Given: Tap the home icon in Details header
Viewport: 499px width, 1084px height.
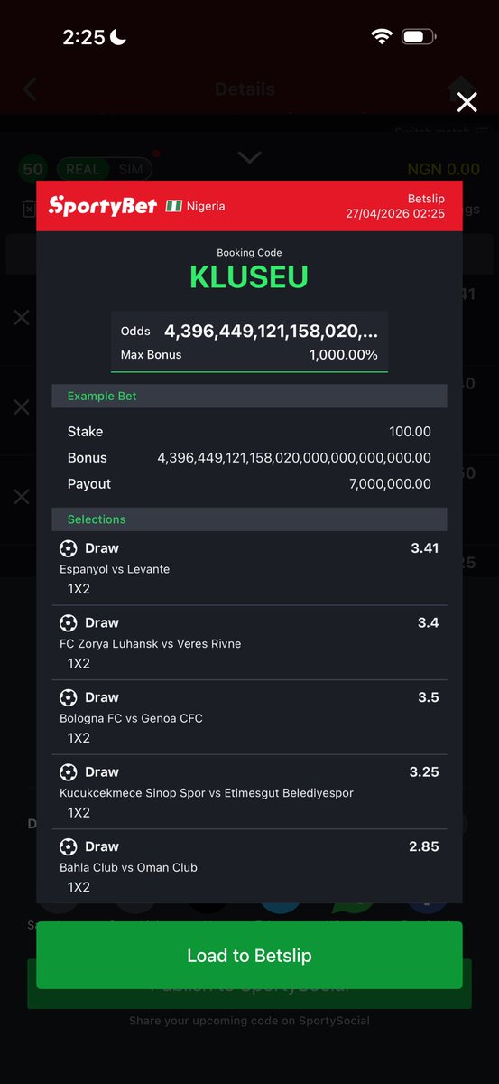Looking at the screenshot, I should click(x=461, y=88).
